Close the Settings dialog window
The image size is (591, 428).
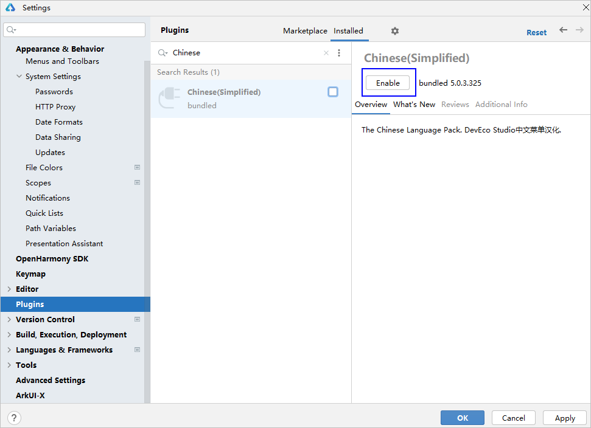pos(586,7)
